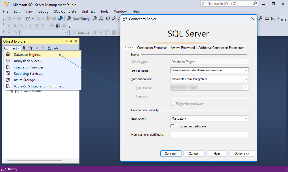Click the New Project toolbar icon

[28, 18]
